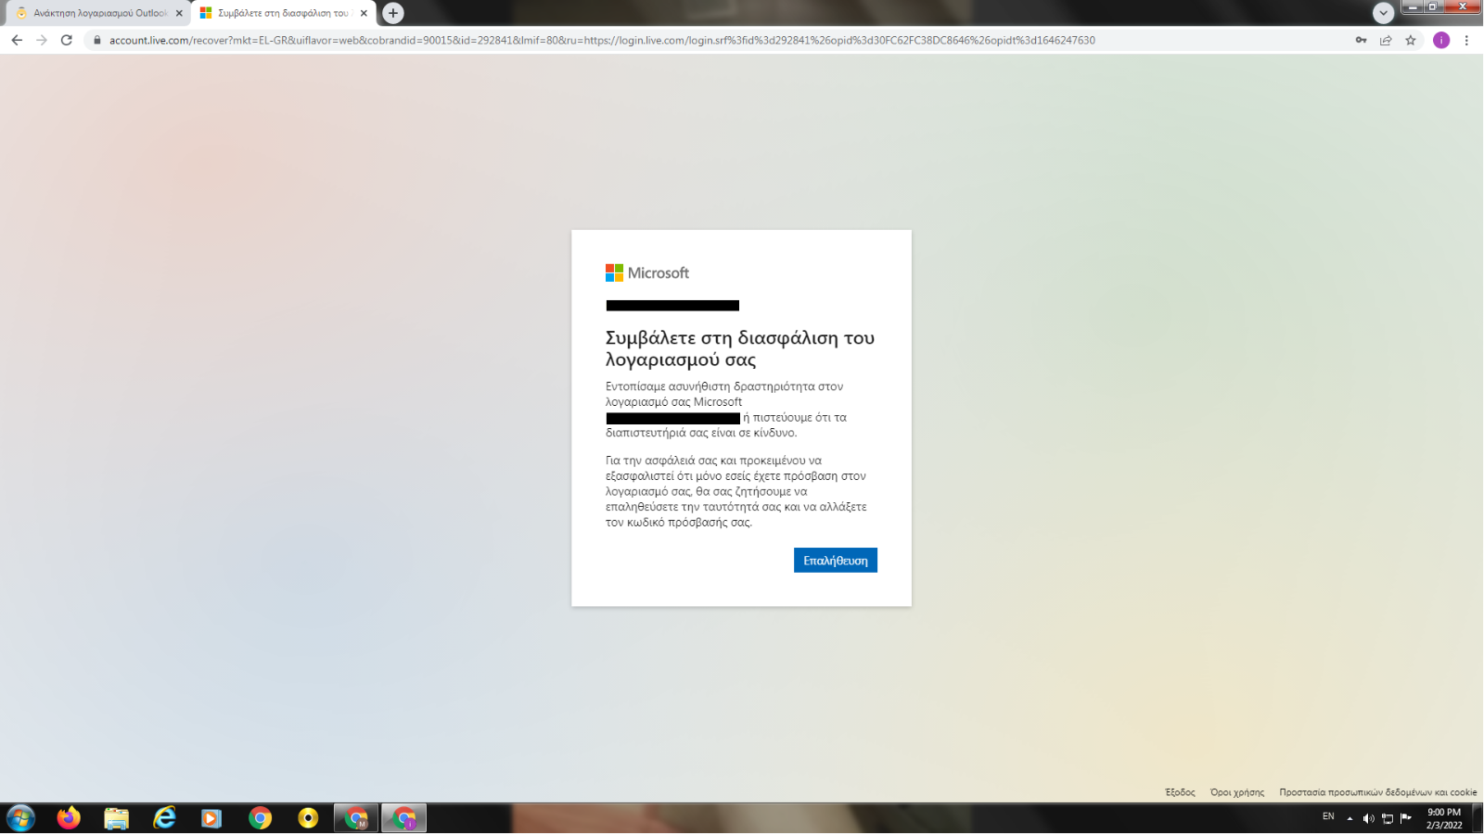Open the Chrome profile avatar
1484x834 pixels.
(x=1441, y=40)
